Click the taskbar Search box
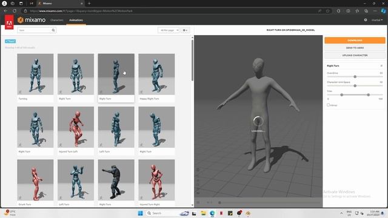The image size is (388, 218). pyautogui.click(x=167, y=213)
